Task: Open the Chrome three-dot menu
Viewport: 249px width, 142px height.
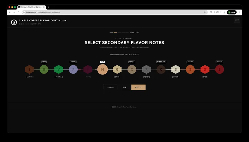Action: pos(239,12)
